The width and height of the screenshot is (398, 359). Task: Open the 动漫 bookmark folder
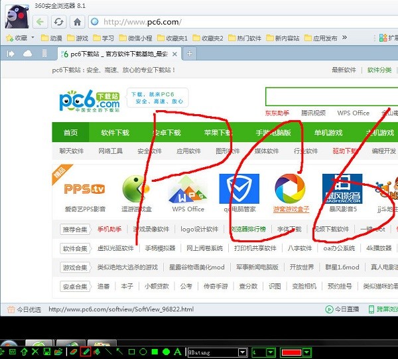pyautogui.click(x=52, y=38)
